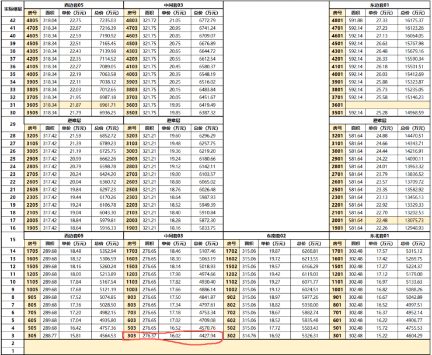Image resolution: width=432 pixels, height=355 pixels.
Task: Select total price 14968.59
Action: click(x=414, y=113)
